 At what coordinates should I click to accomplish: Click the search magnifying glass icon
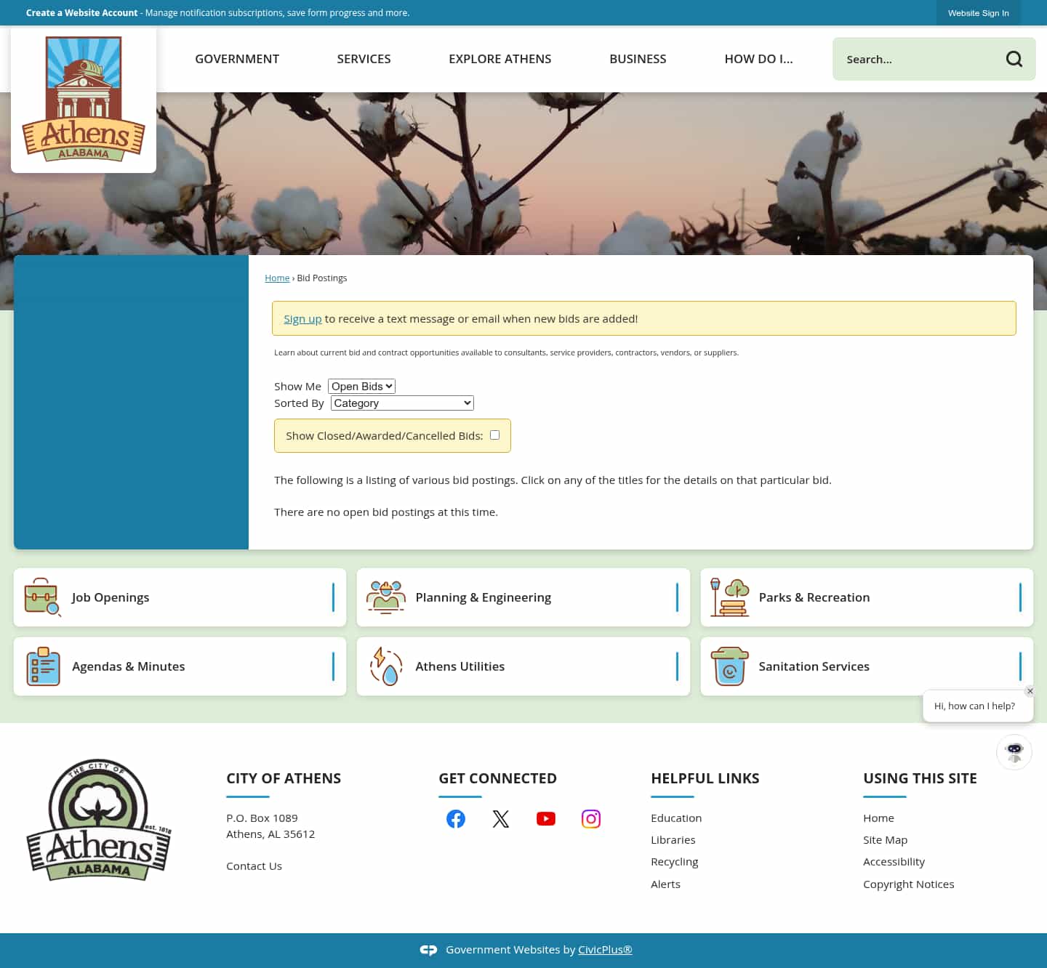coord(1014,59)
